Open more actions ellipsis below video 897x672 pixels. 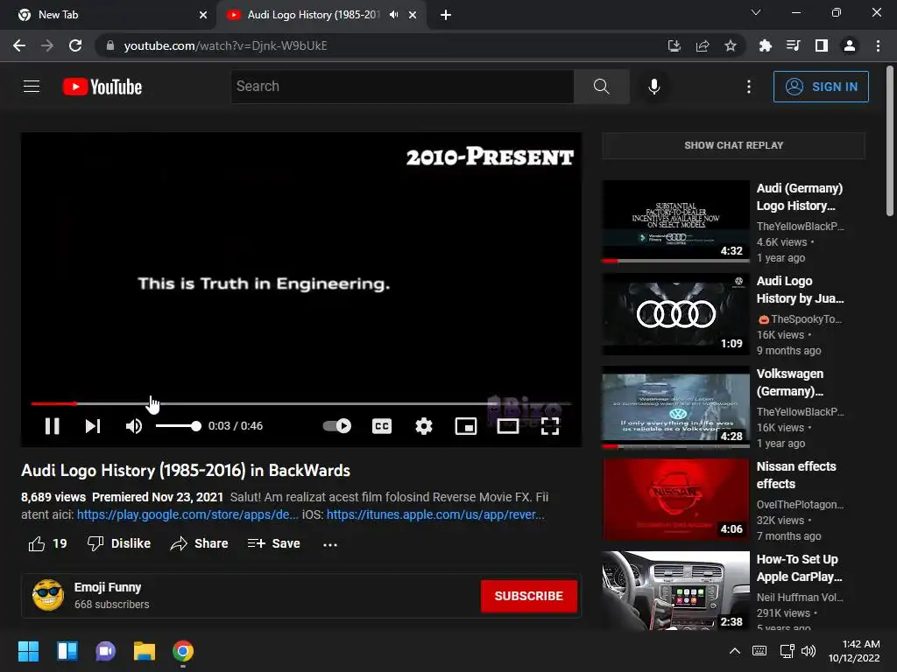click(x=330, y=544)
